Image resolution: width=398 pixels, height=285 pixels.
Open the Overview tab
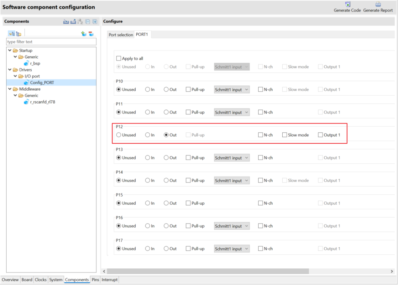click(x=10, y=280)
